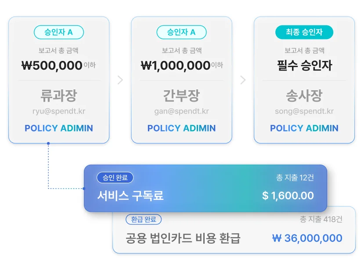The width and height of the screenshot is (364, 263).
Task: Click the 승인자 A badge on 류과장 card
Action: pyautogui.click(x=58, y=32)
